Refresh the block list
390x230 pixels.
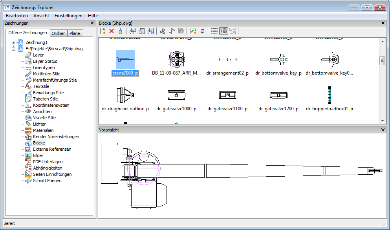tap(203, 31)
